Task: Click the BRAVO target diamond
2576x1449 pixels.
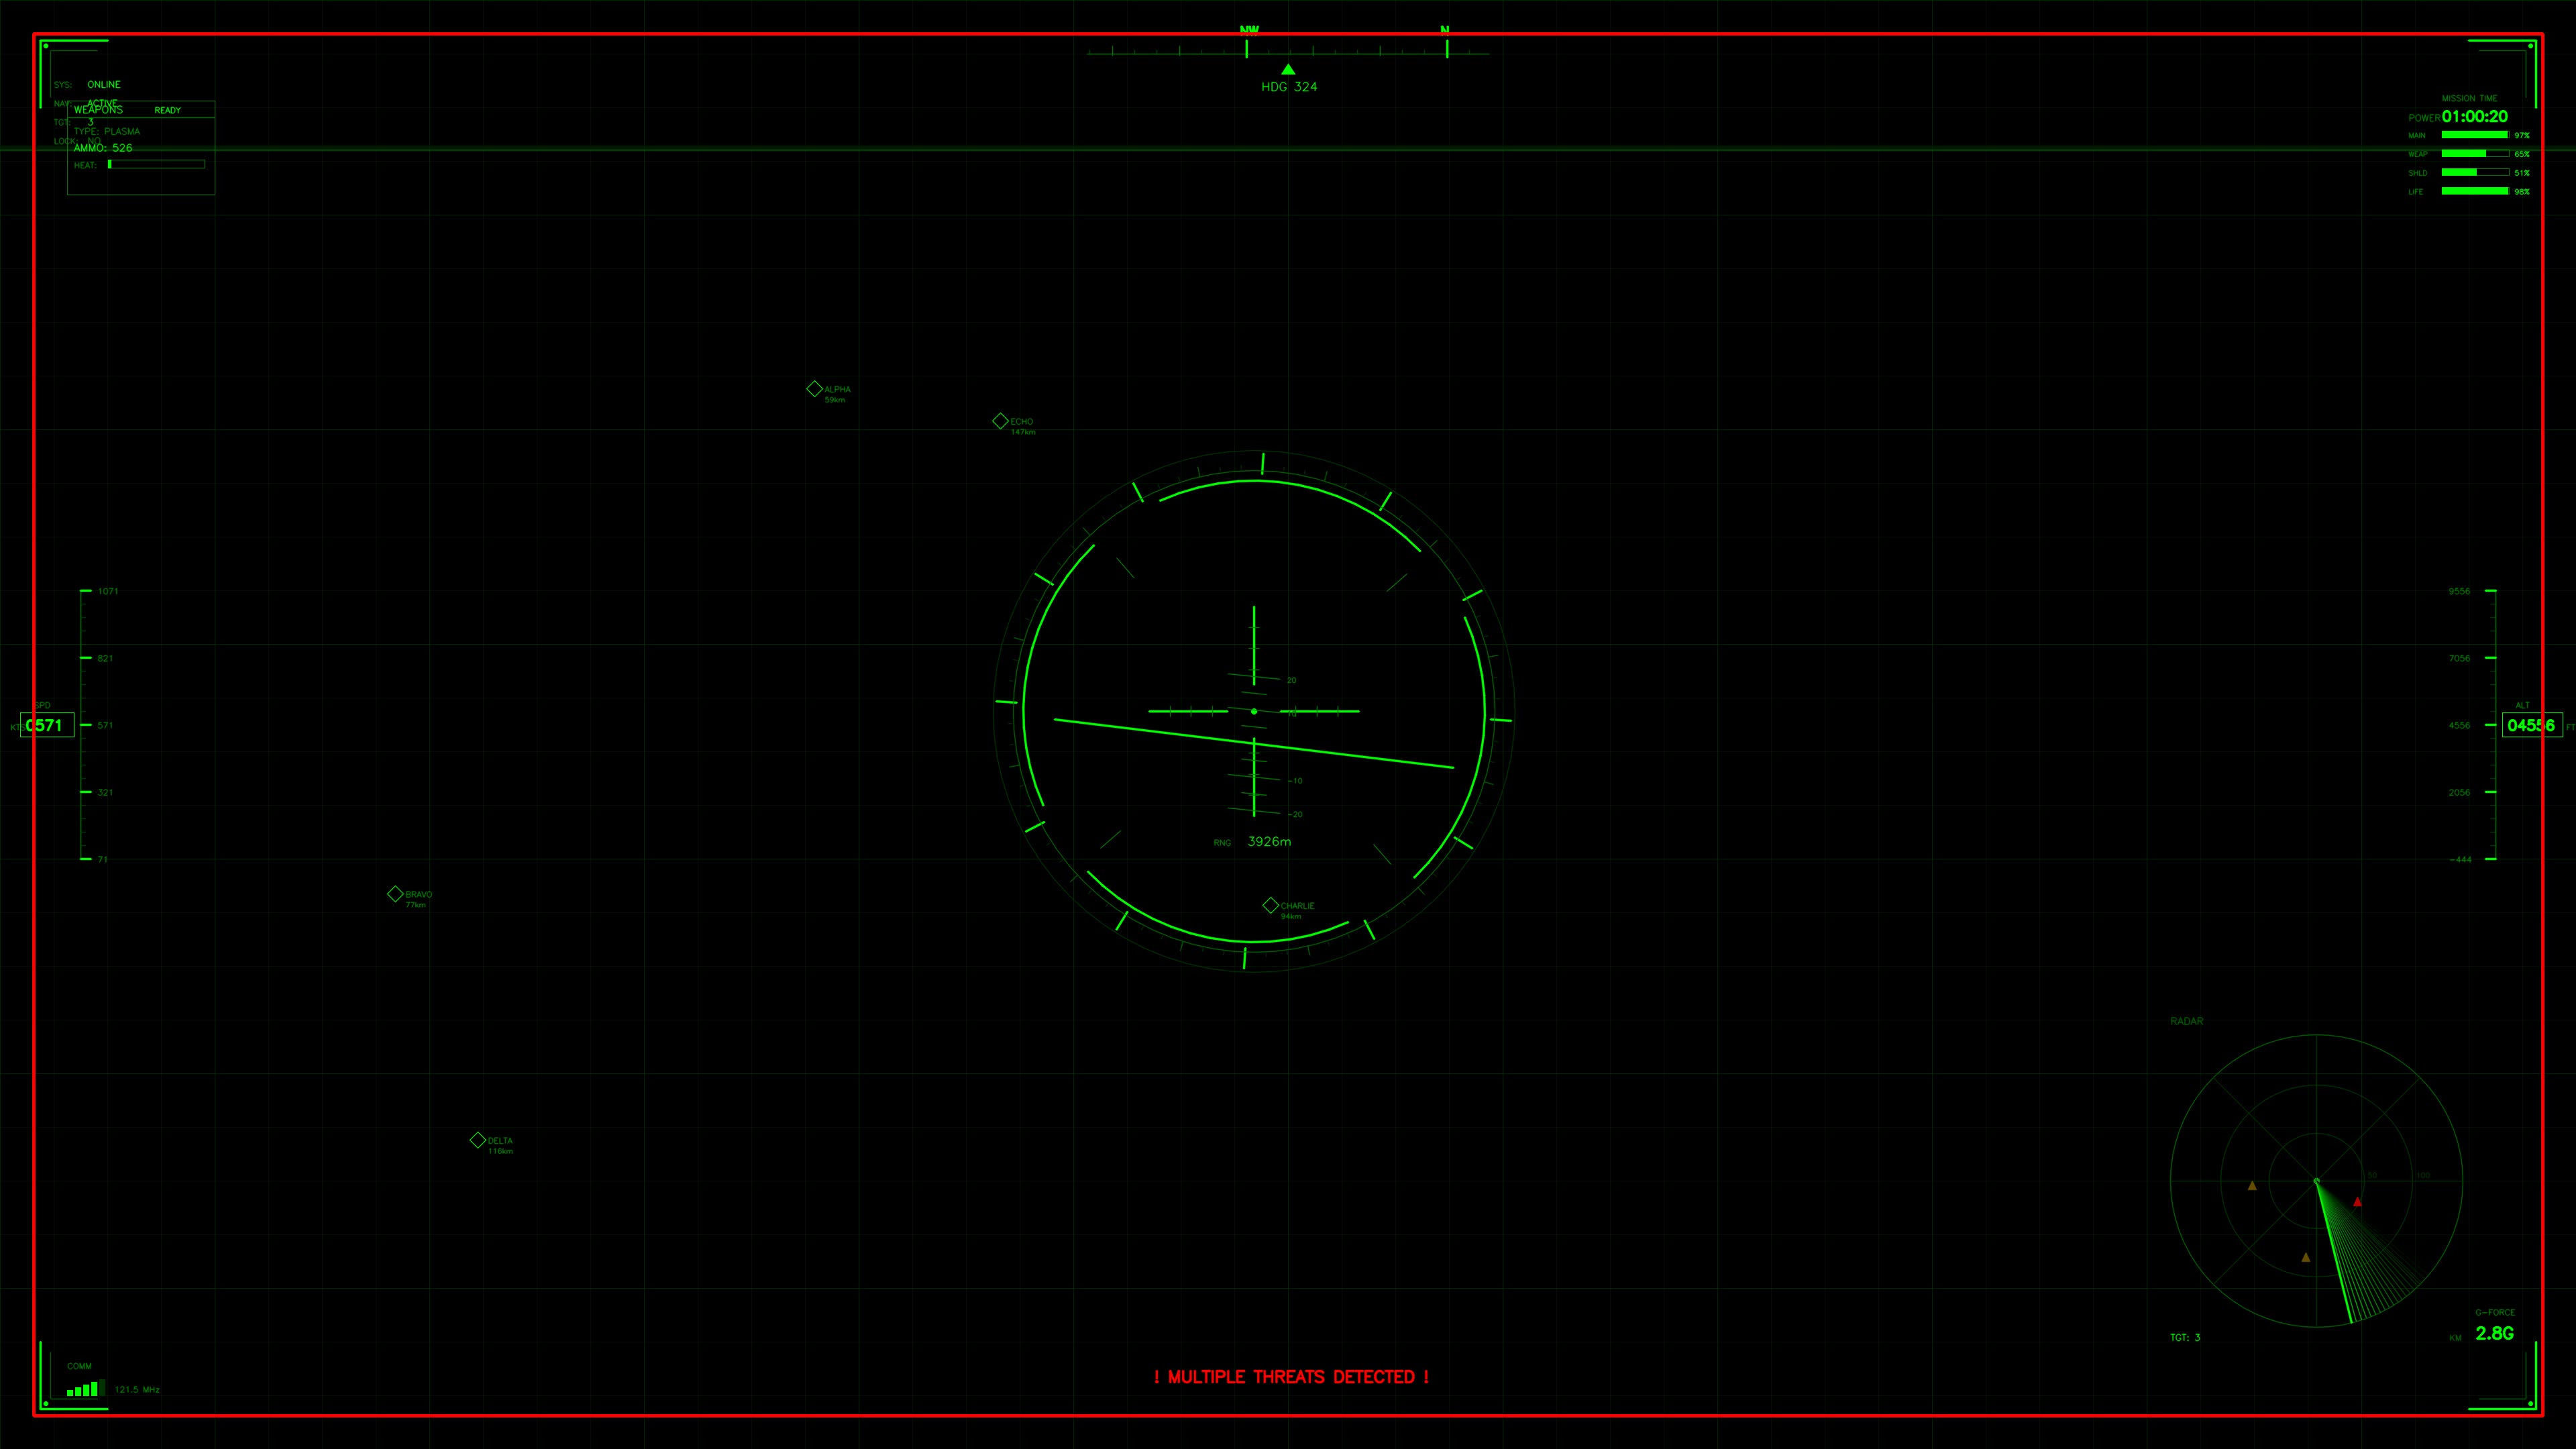Action: 396,893
